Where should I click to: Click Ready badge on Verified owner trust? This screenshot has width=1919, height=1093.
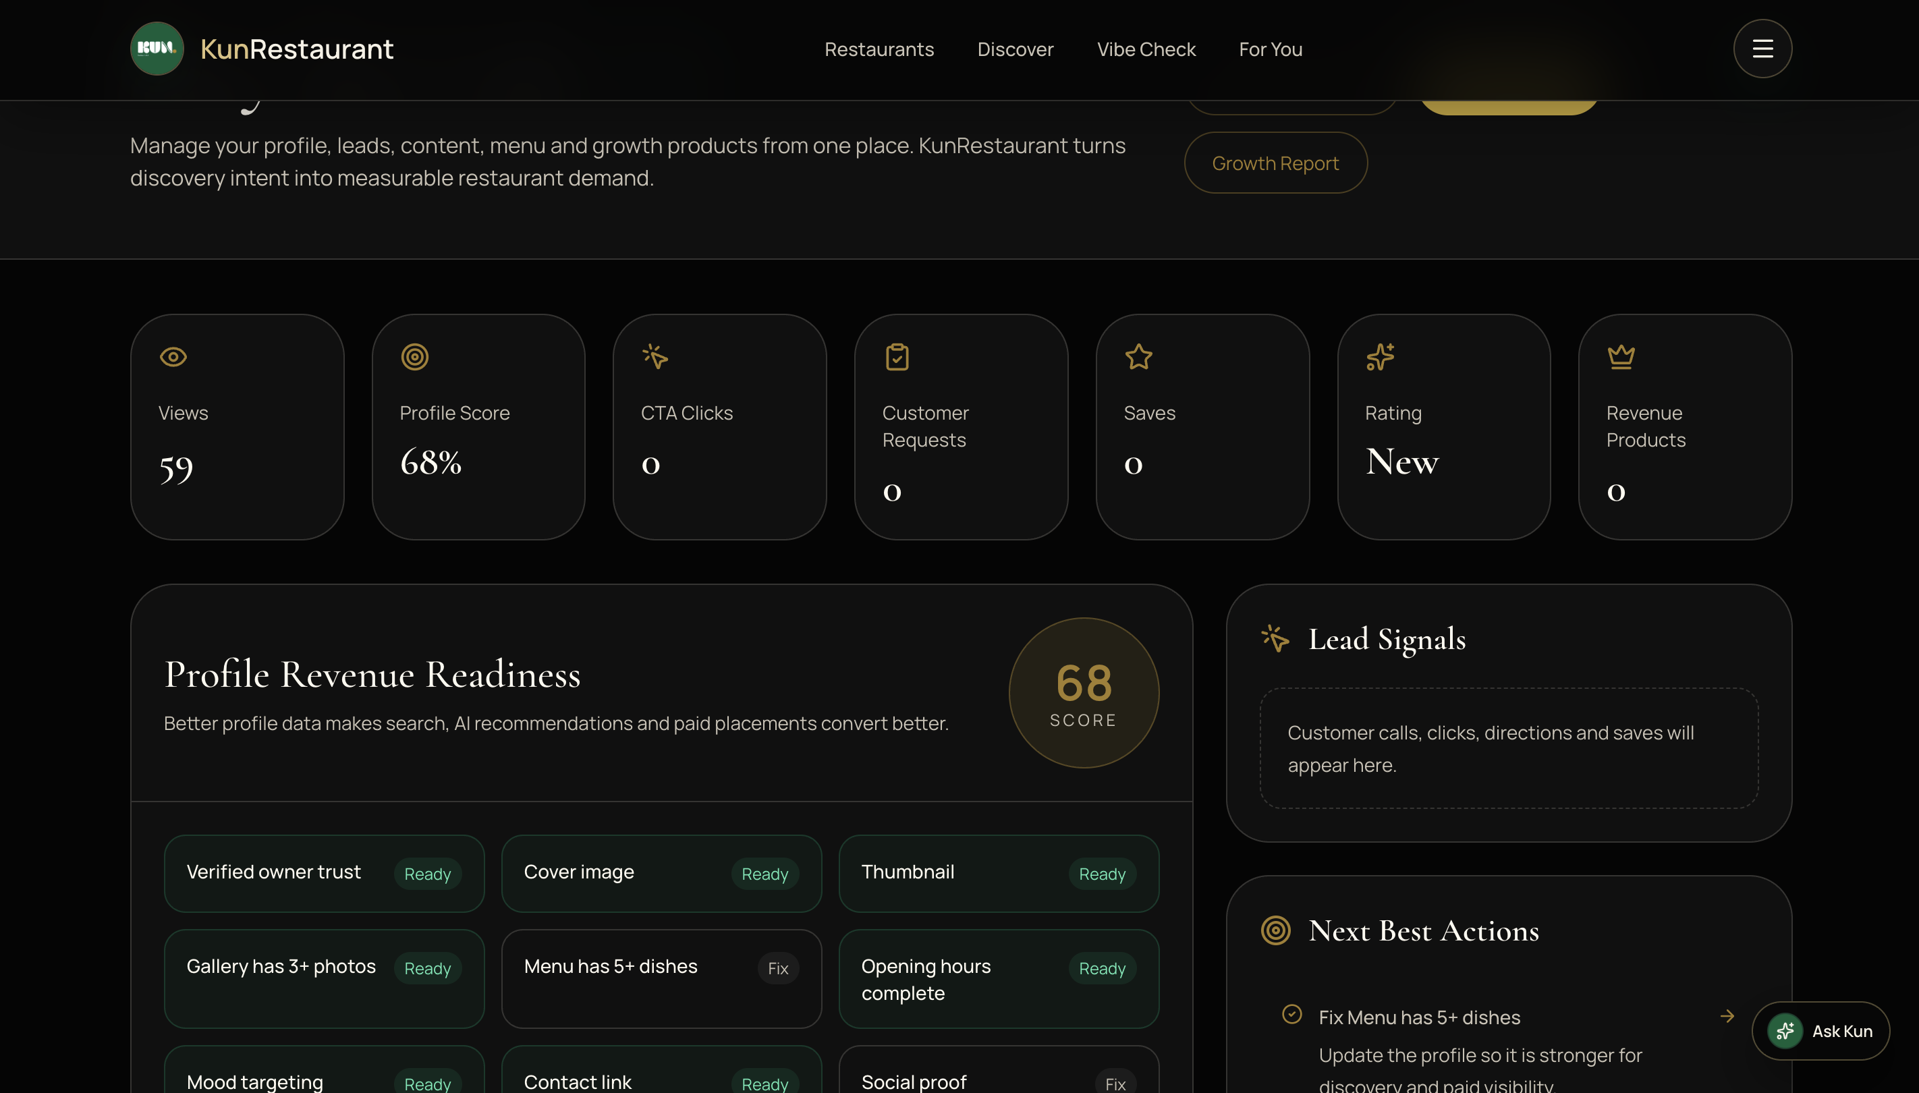pos(427,874)
